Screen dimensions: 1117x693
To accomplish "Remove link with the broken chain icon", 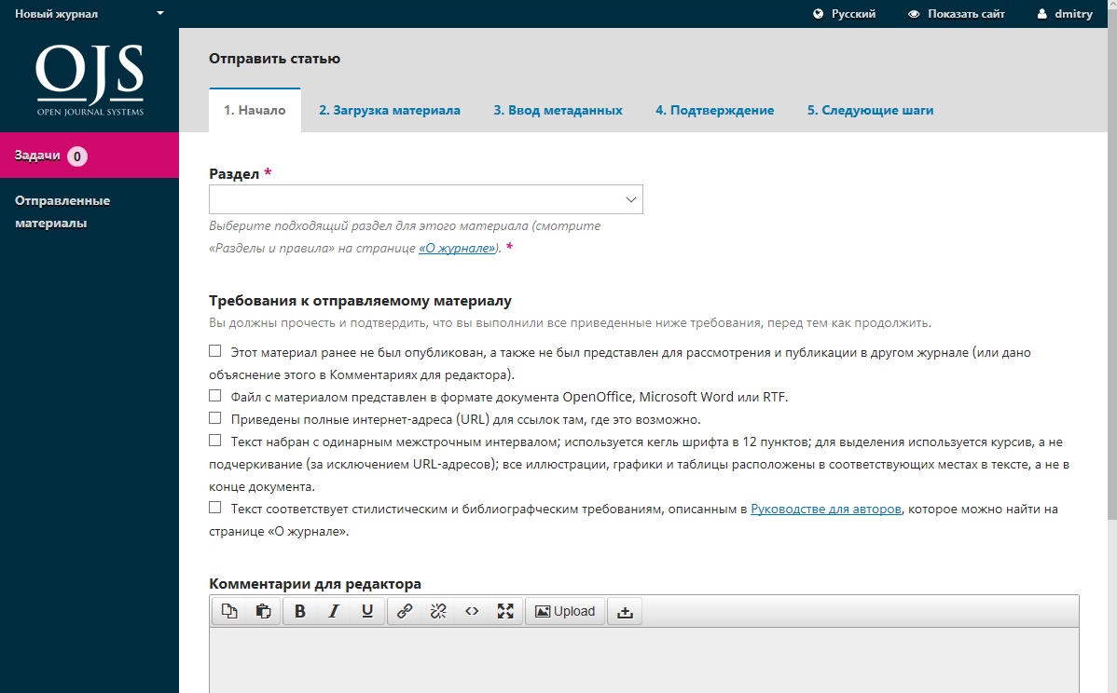I will tap(438, 611).
